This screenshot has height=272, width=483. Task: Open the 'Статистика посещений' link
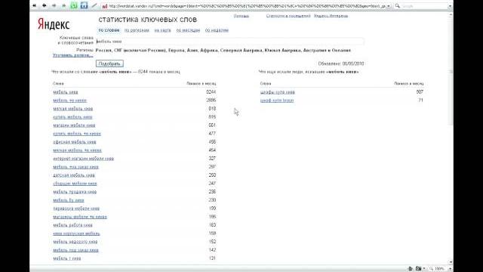pyautogui.click(x=288, y=16)
